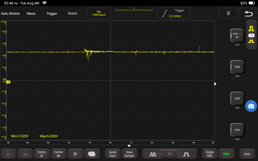Expand timebase with wide pulse icon
The image size is (258, 161).
(x=186, y=154)
